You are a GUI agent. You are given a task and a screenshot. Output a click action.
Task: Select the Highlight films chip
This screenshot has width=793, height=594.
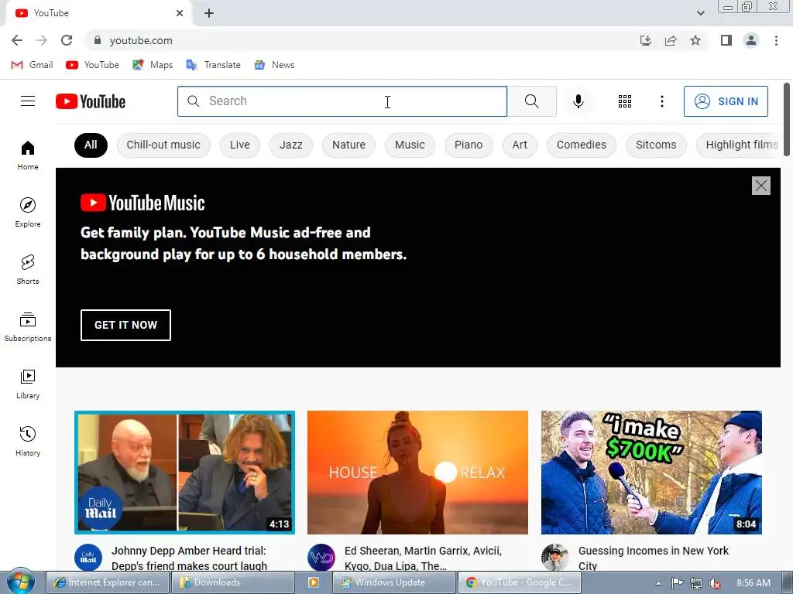click(738, 145)
